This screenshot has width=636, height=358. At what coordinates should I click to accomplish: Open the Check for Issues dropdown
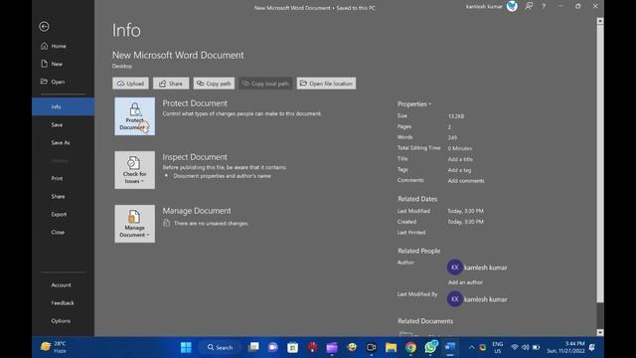coord(135,170)
